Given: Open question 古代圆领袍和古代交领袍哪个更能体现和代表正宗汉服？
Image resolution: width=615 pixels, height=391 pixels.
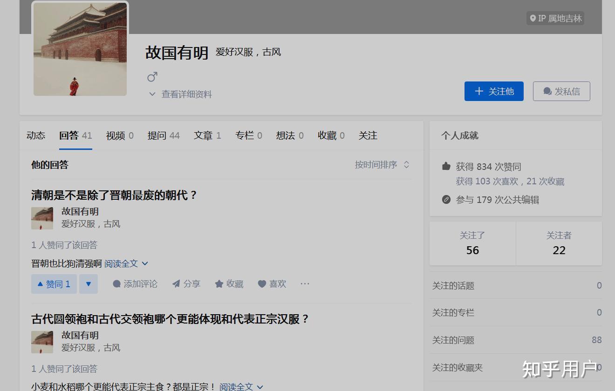Looking at the screenshot, I should [x=171, y=319].
